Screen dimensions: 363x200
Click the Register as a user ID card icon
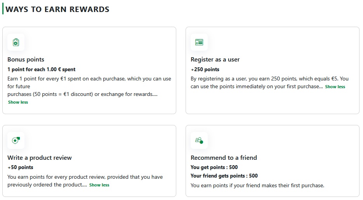199,42
